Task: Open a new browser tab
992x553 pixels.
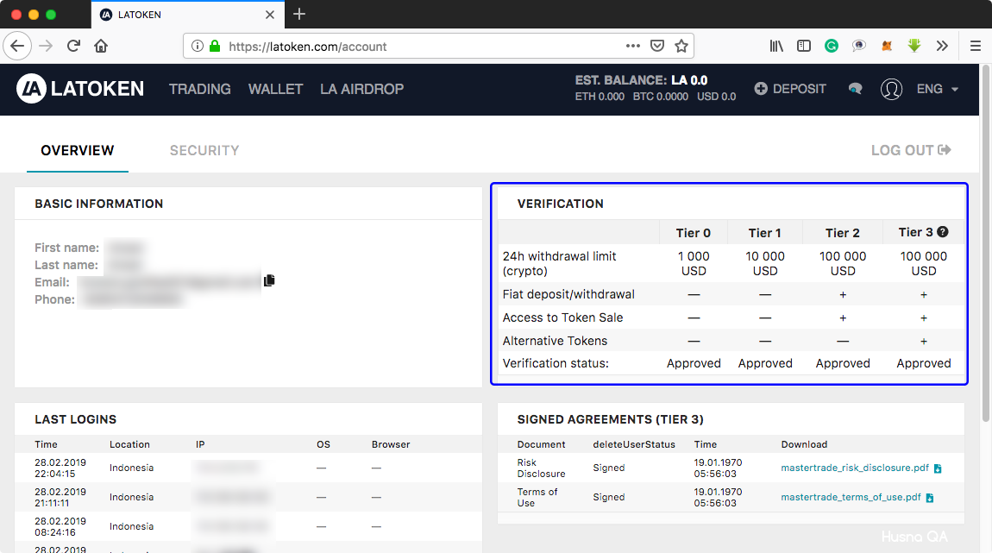Action: point(299,14)
